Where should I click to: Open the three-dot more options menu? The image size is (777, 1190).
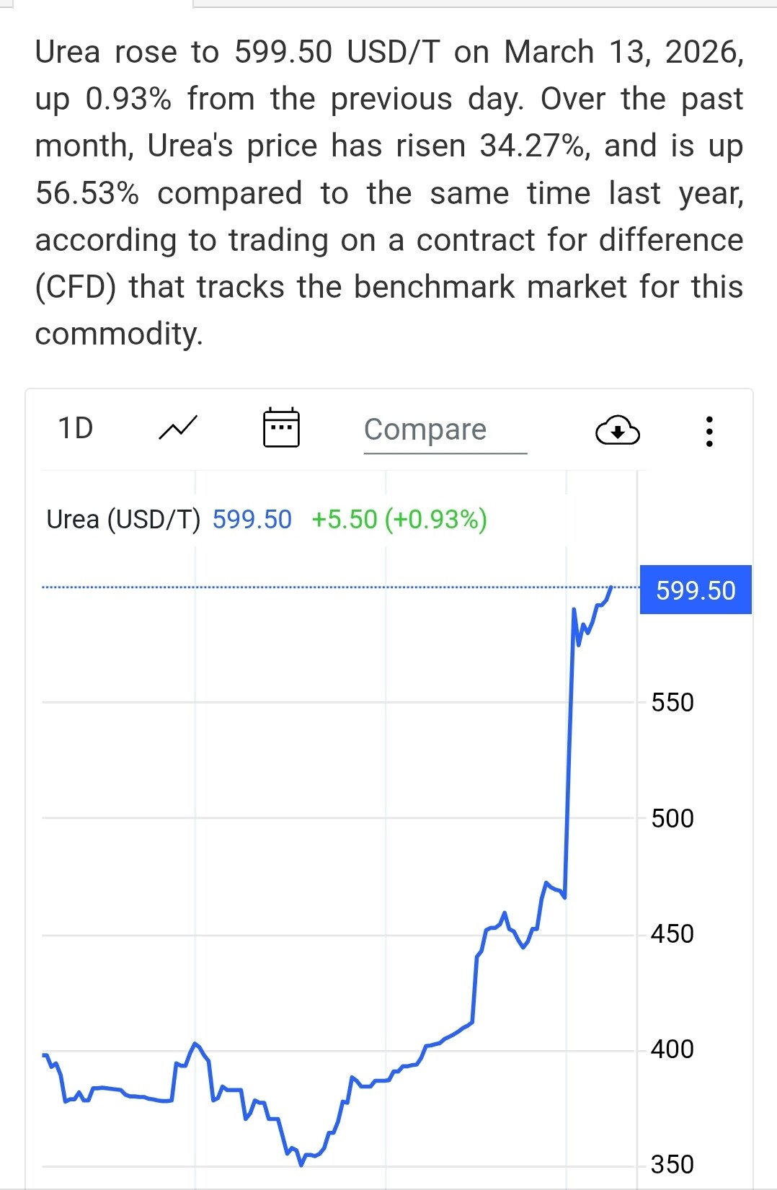[x=709, y=431]
